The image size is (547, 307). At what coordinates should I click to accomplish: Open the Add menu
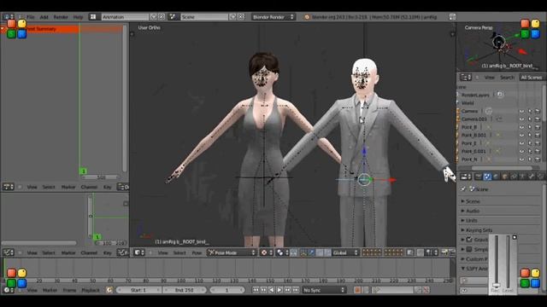44,17
